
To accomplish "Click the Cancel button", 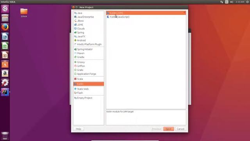I will pyautogui.click(x=180, y=129).
